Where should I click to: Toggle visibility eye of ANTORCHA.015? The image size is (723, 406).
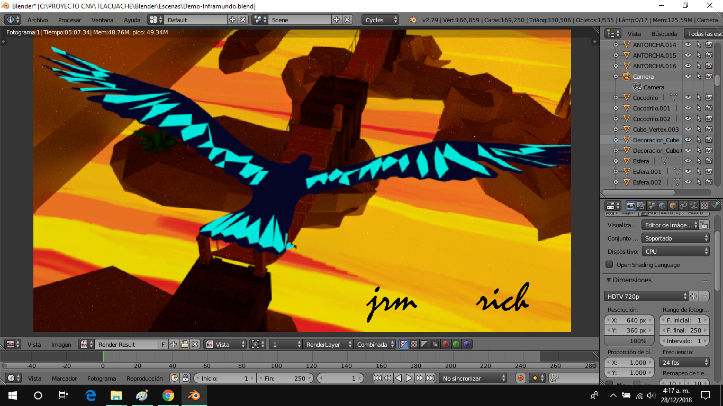pos(688,56)
